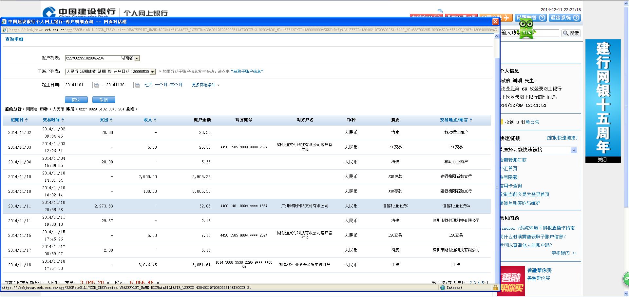The image size is (629, 297).
Task: Click the 获取子账户信息 link
Action: tap(247, 72)
